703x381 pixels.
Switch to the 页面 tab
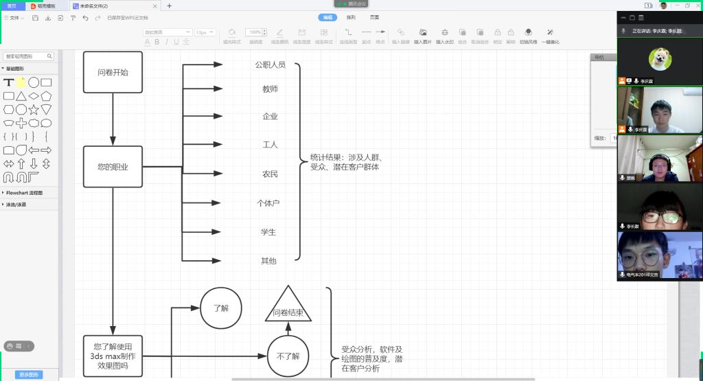pos(374,17)
